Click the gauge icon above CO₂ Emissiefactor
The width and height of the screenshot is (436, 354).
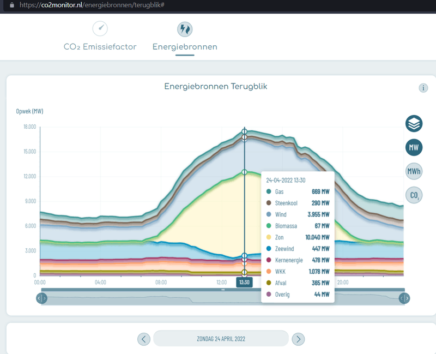(100, 28)
